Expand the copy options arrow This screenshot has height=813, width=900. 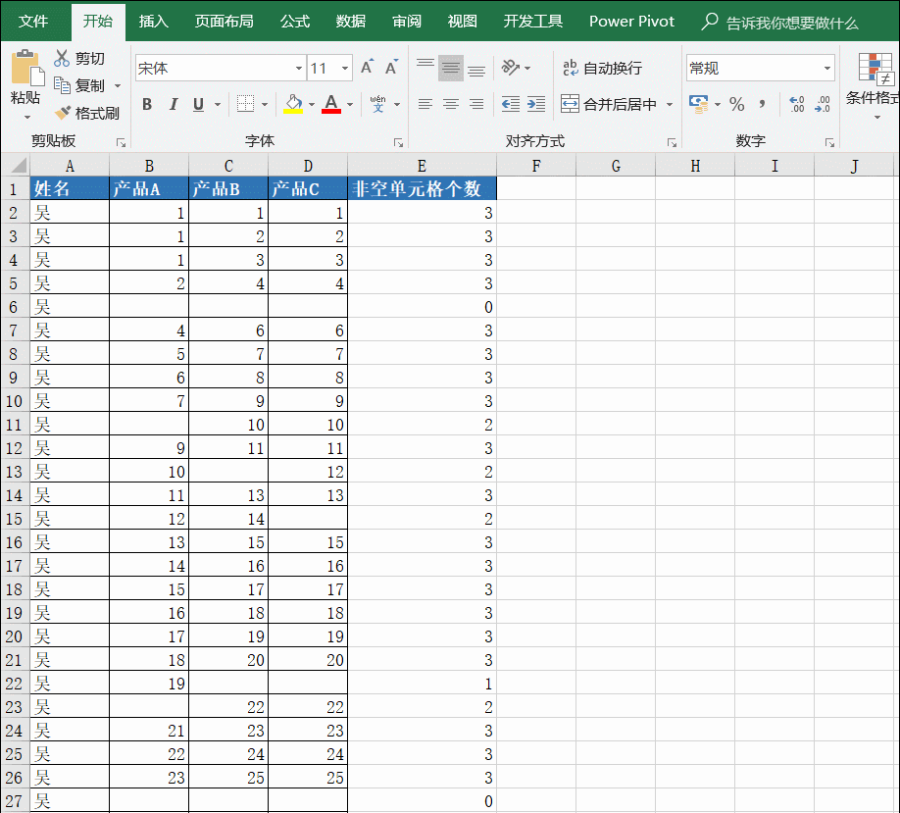[x=118, y=85]
